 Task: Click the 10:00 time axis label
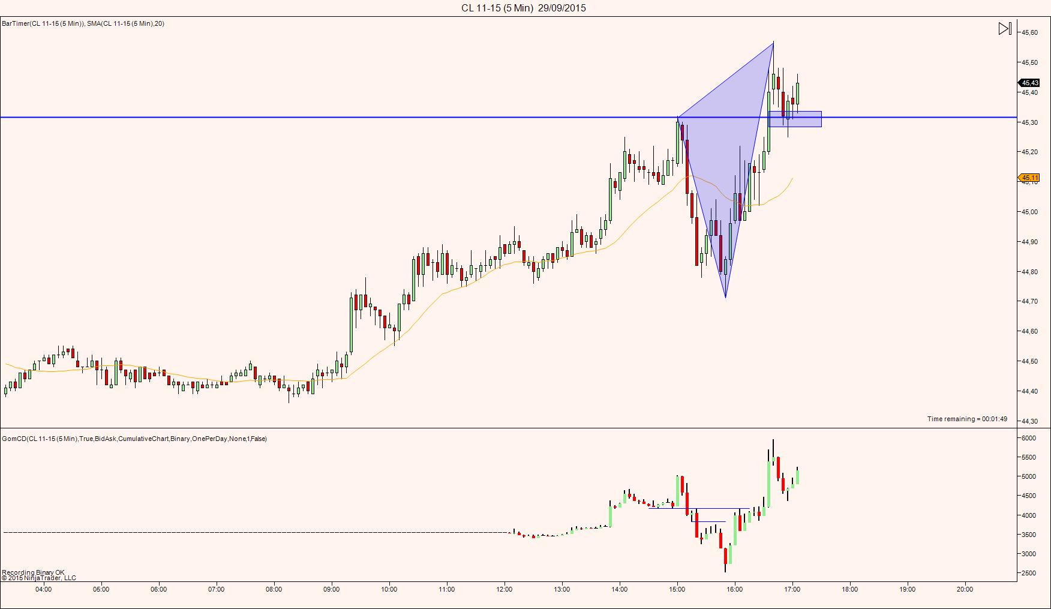[389, 589]
